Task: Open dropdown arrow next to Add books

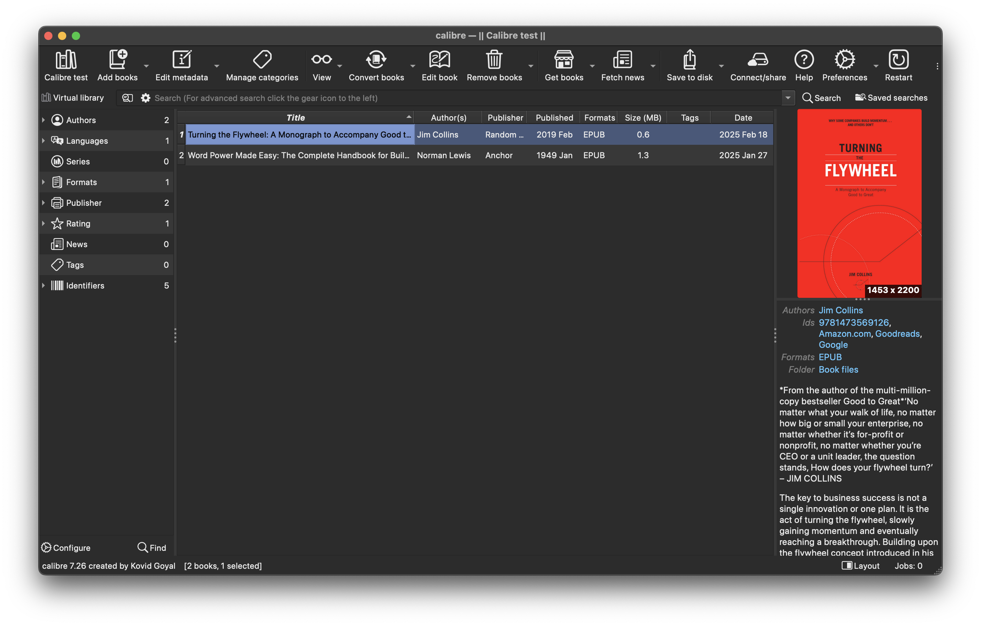Action: pyautogui.click(x=146, y=66)
